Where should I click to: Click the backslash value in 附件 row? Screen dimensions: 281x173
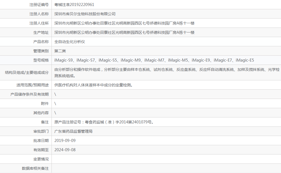(x=55, y=104)
